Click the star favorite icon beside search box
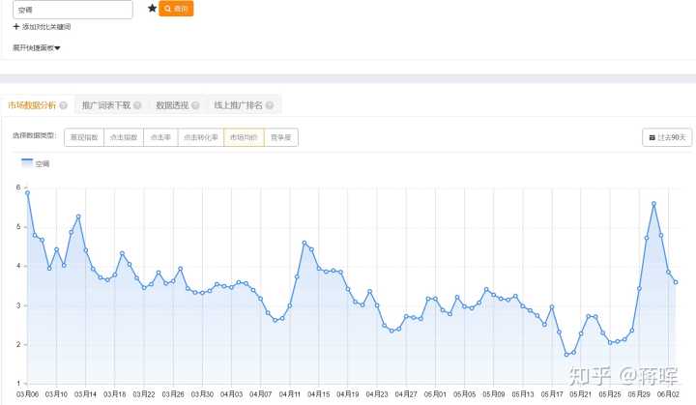The width and height of the screenshot is (696, 405). 152,8
